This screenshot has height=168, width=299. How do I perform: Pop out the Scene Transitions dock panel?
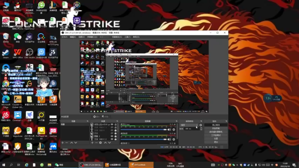pyautogui.click(x=201, y=121)
